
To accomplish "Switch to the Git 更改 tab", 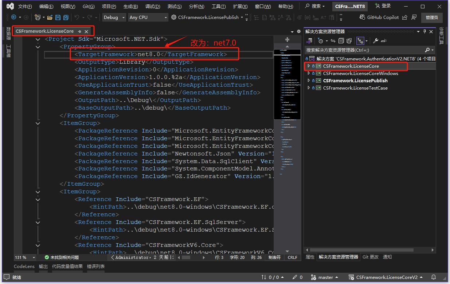I will pos(371,257).
